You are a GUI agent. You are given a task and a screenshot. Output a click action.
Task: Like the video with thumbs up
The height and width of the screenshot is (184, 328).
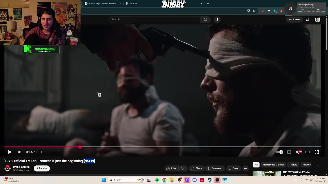pyautogui.click(x=171, y=168)
